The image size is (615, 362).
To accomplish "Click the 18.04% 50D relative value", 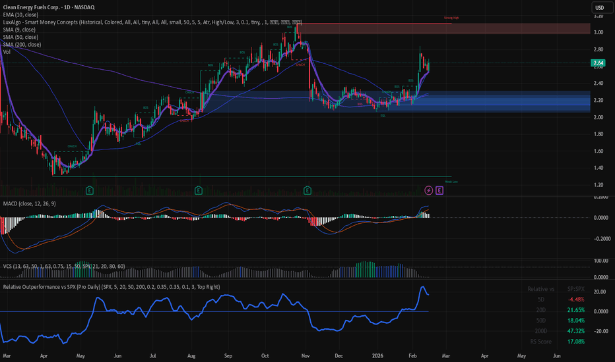I will tap(576, 321).
